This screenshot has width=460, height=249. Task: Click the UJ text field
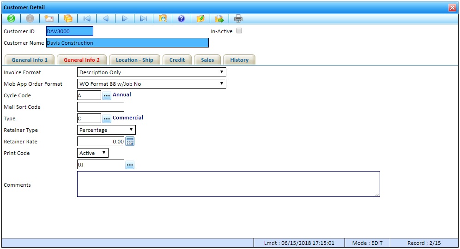click(x=101, y=165)
